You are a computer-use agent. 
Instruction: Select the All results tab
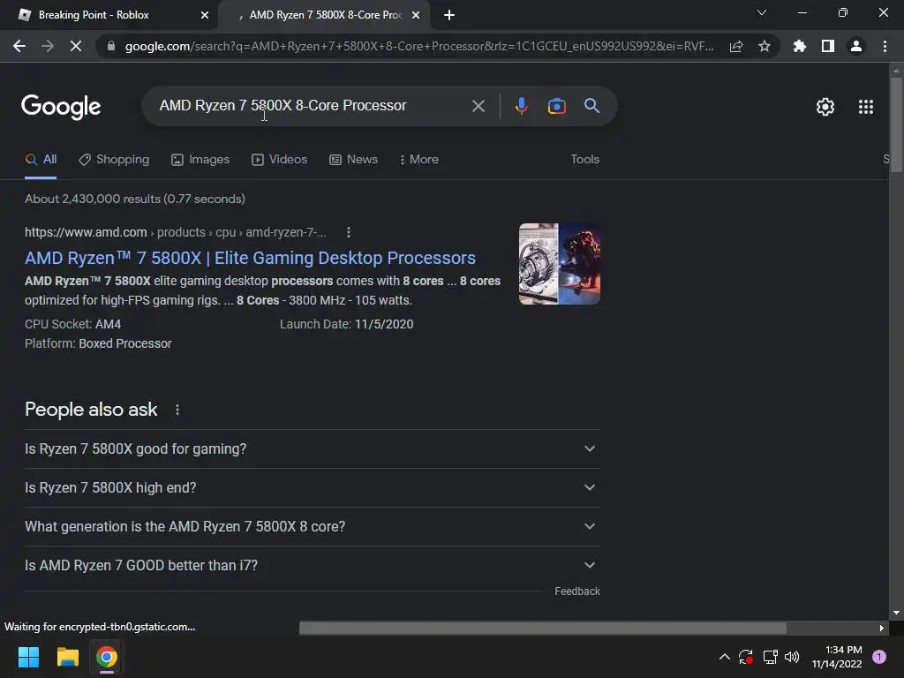point(41,159)
